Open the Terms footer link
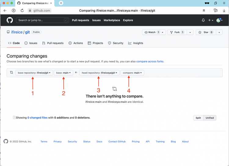 tap(44, 142)
